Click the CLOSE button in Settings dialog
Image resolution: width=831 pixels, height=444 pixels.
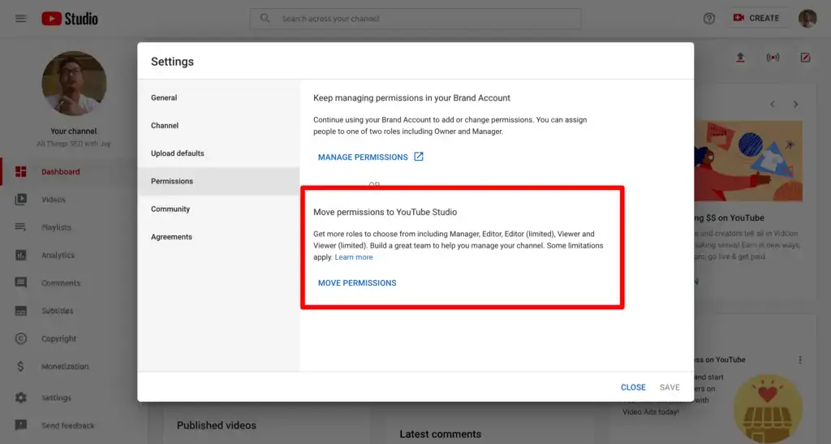pos(633,387)
